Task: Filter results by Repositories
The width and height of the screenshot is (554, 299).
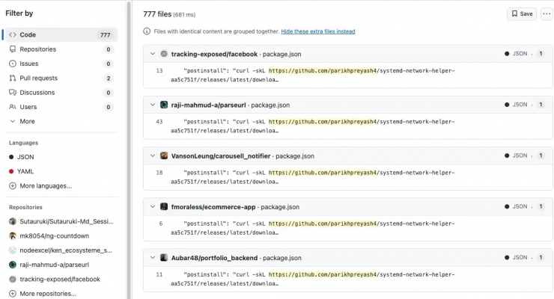Action: (61, 49)
